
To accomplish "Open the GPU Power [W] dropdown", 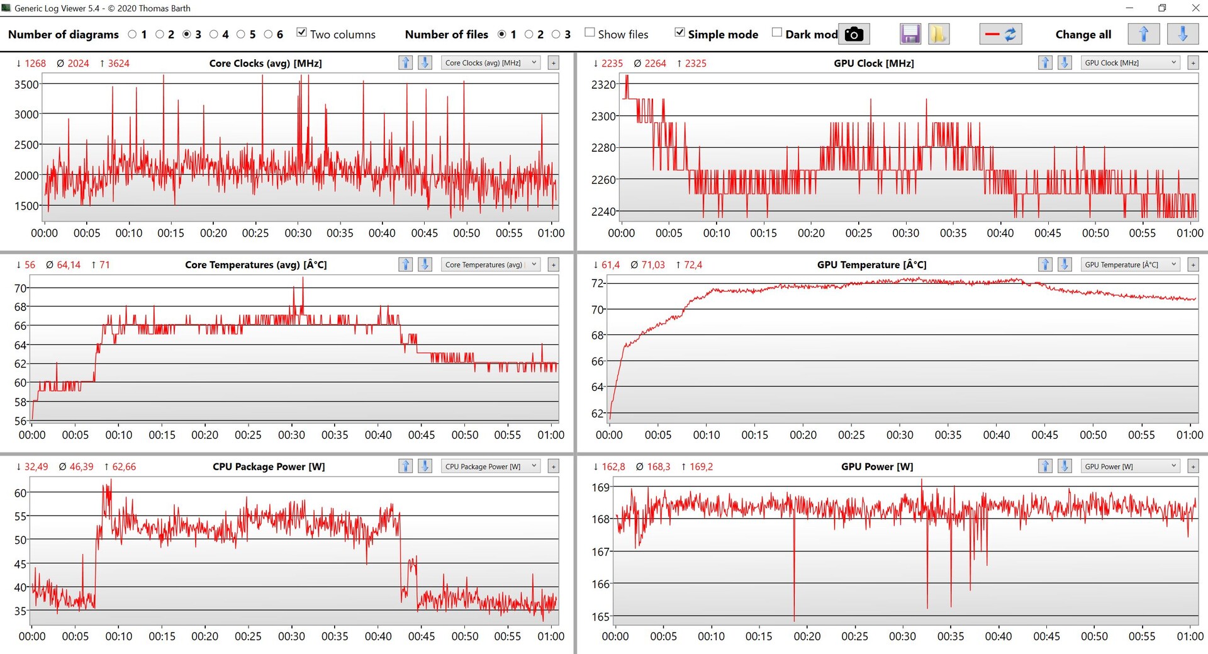I will click(1130, 466).
